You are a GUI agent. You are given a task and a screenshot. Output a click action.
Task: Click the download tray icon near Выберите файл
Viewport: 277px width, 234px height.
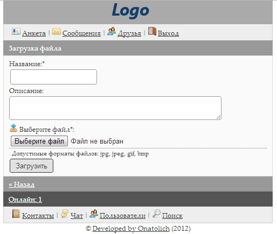pos(13,128)
